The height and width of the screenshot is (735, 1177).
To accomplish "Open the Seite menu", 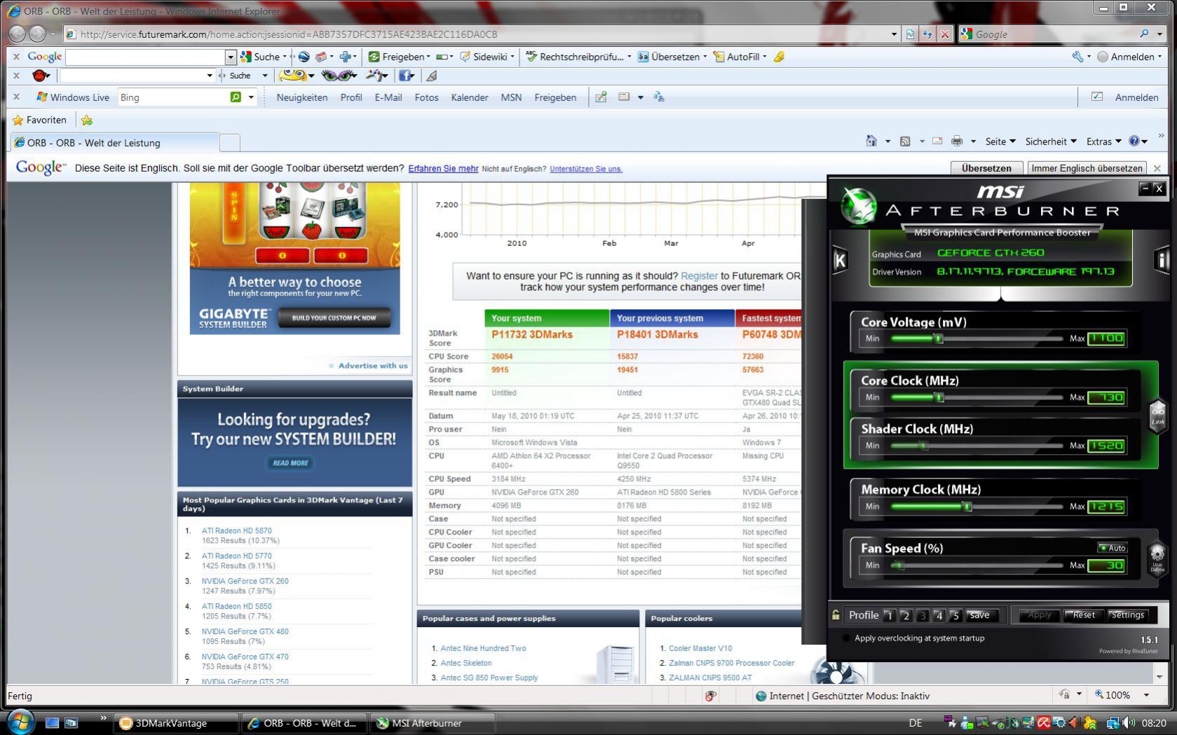I will point(1000,142).
